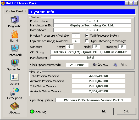Click the Clock Speed value field
The height and width of the screenshot is (120, 139).
77,65
